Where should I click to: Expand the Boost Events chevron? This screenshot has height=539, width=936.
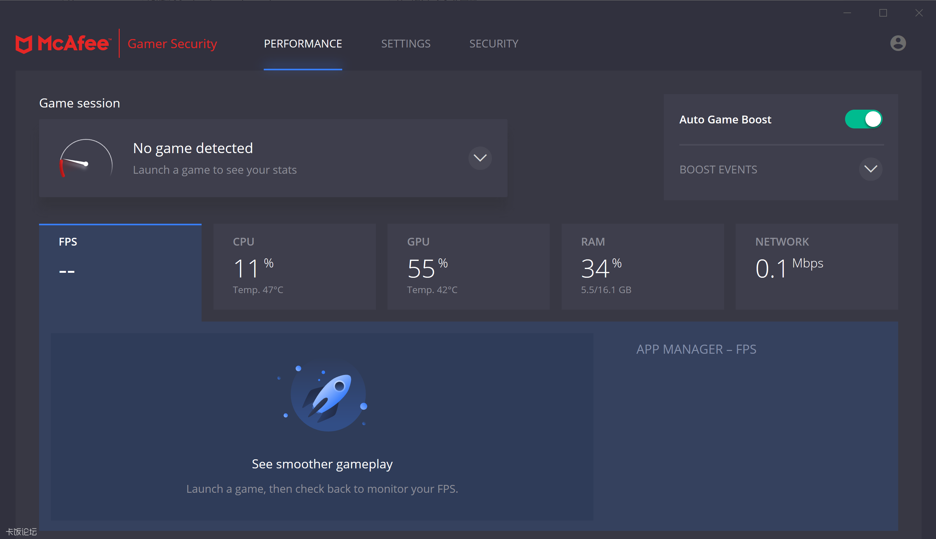870,169
